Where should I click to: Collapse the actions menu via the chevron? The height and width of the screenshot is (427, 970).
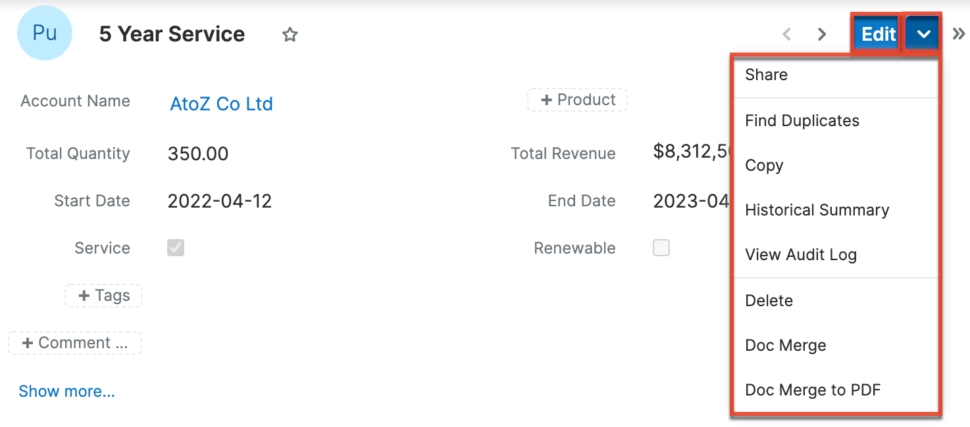(922, 32)
